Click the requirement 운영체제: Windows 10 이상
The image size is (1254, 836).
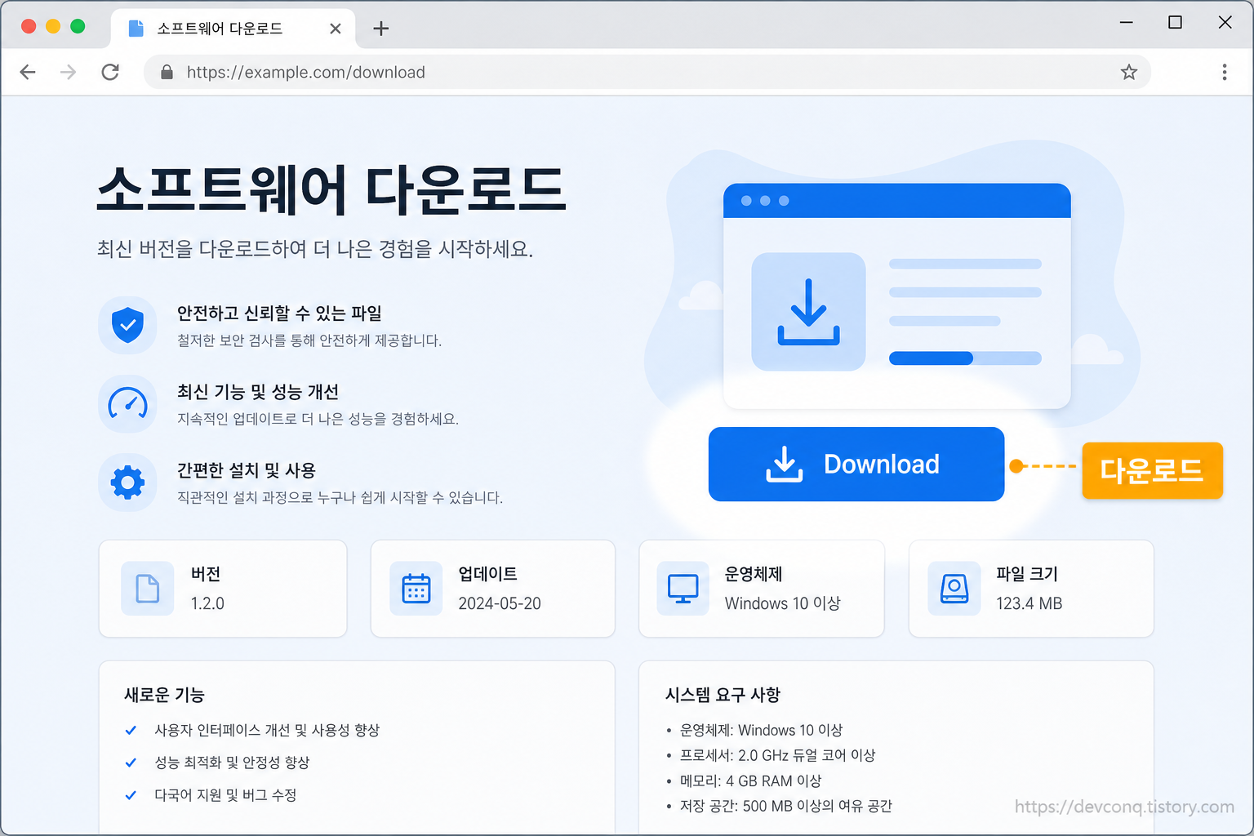pyautogui.click(x=761, y=730)
